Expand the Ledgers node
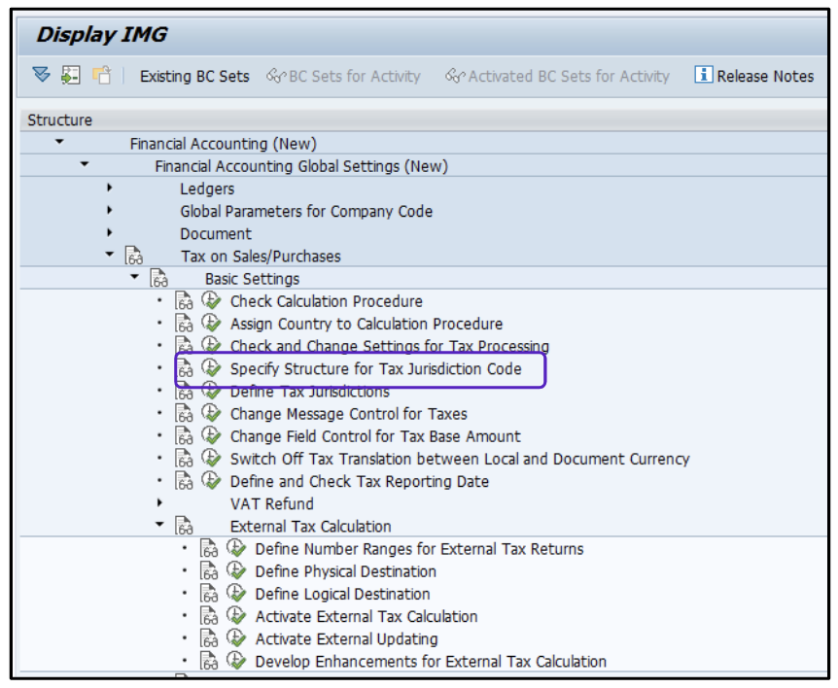The image size is (838, 688). coord(110,189)
